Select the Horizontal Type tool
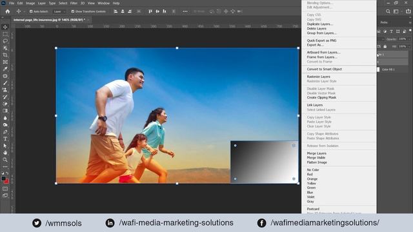 click(5, 139)
